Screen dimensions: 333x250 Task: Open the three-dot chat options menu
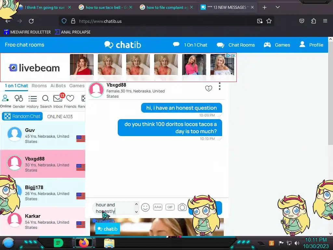(220, 86)
